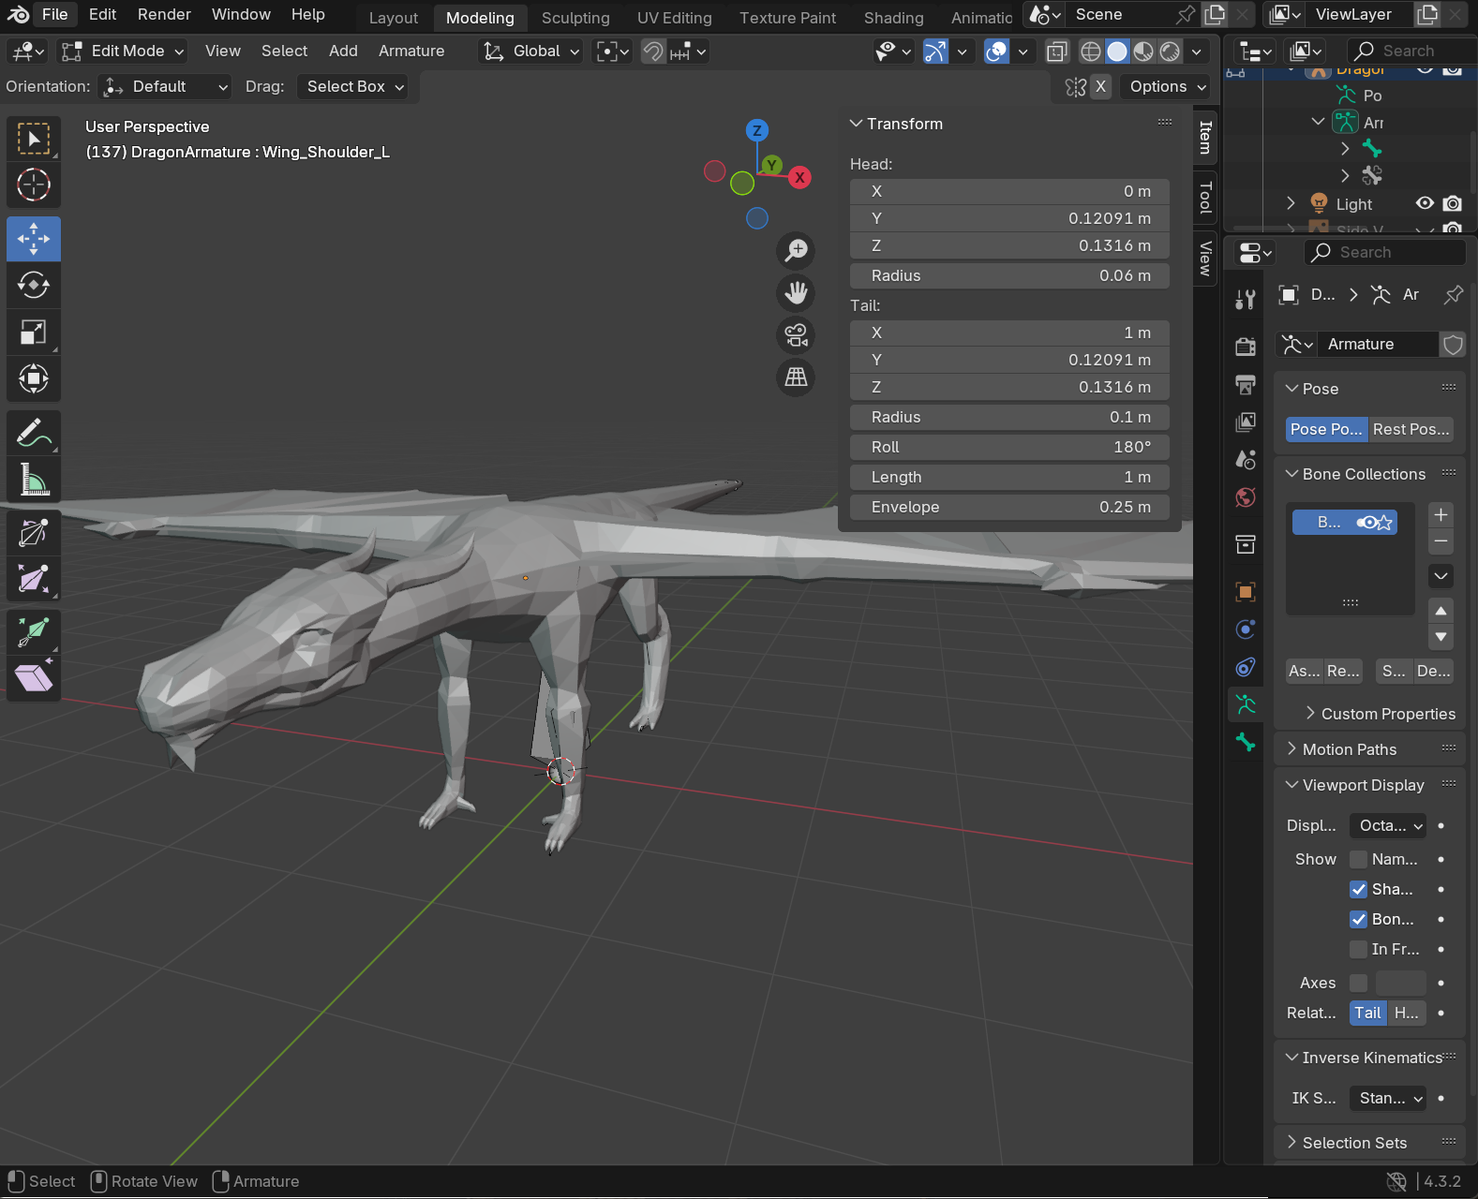Screen dimensions: 1478x1199
Task: Open the Bone properties tab
Action: point(1246,742)
